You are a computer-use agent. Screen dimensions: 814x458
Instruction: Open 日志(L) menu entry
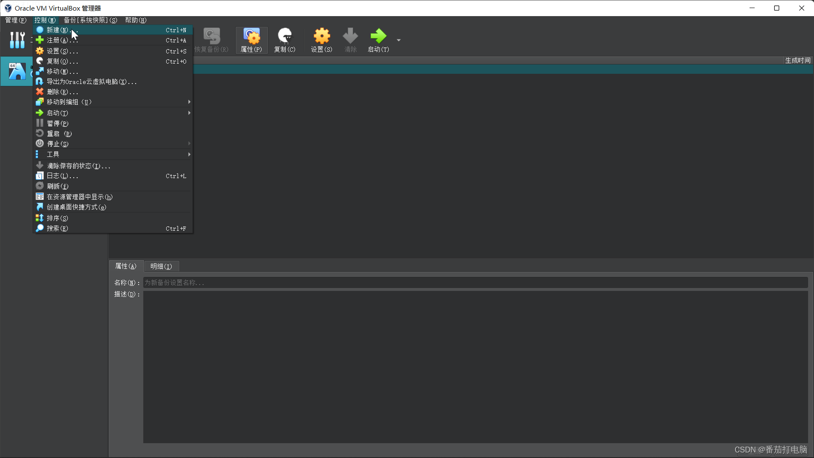[113, 176]
